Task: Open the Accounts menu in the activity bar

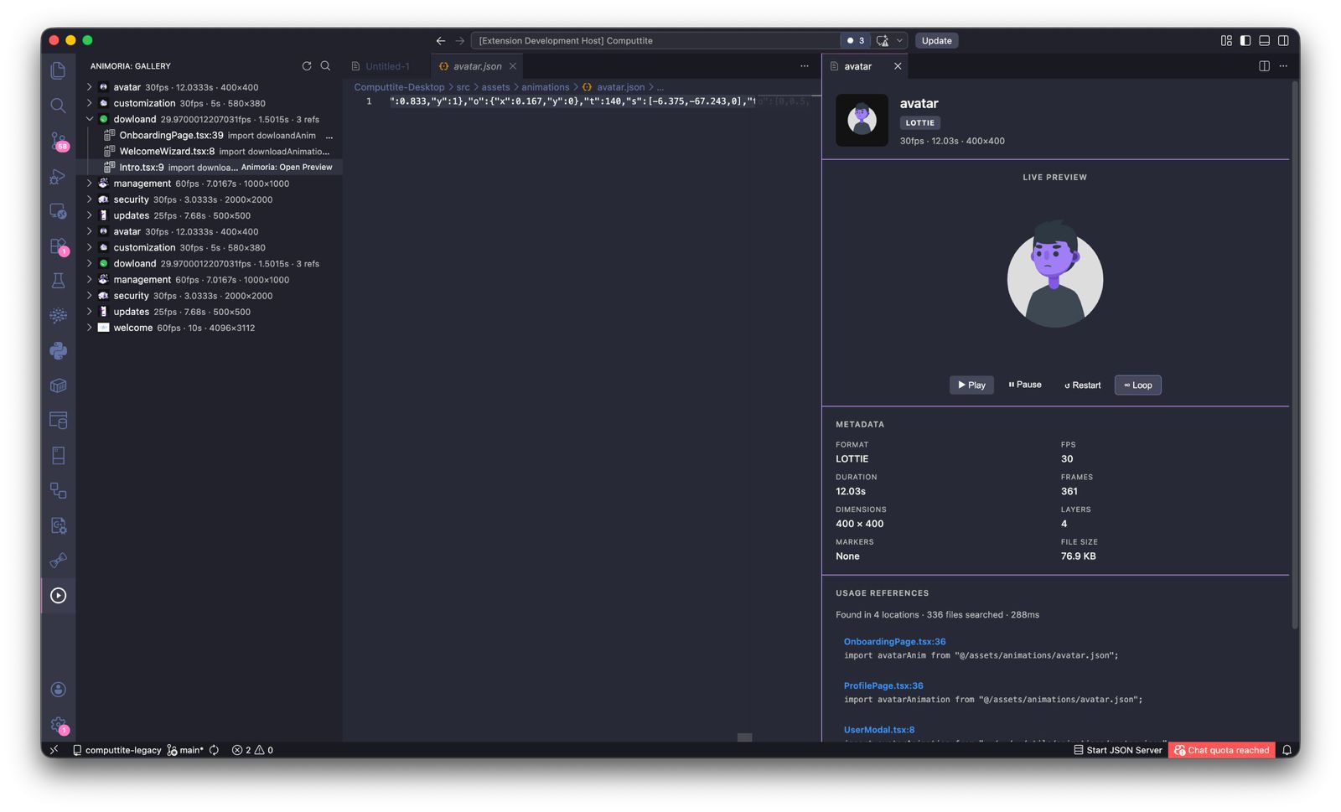Action: tap(58, 690)
